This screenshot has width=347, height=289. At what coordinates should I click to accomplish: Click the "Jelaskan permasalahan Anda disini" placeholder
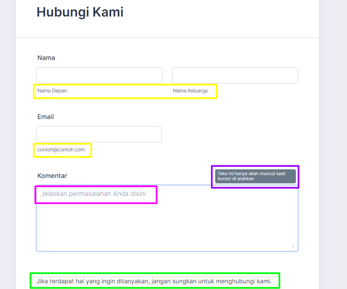(x=94, y=194)
